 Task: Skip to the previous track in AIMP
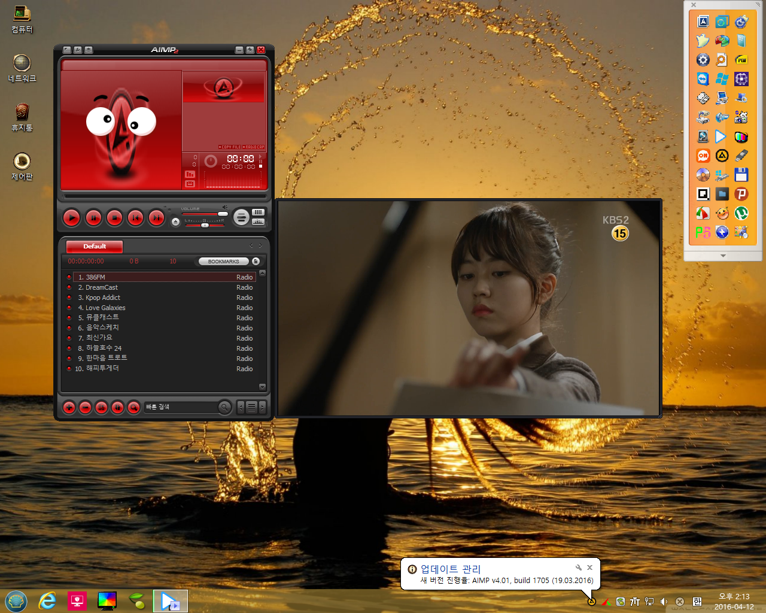point(135,218)
